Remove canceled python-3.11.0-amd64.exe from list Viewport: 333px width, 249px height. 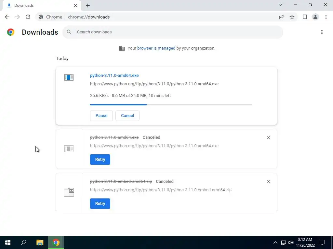click(268, 137)
